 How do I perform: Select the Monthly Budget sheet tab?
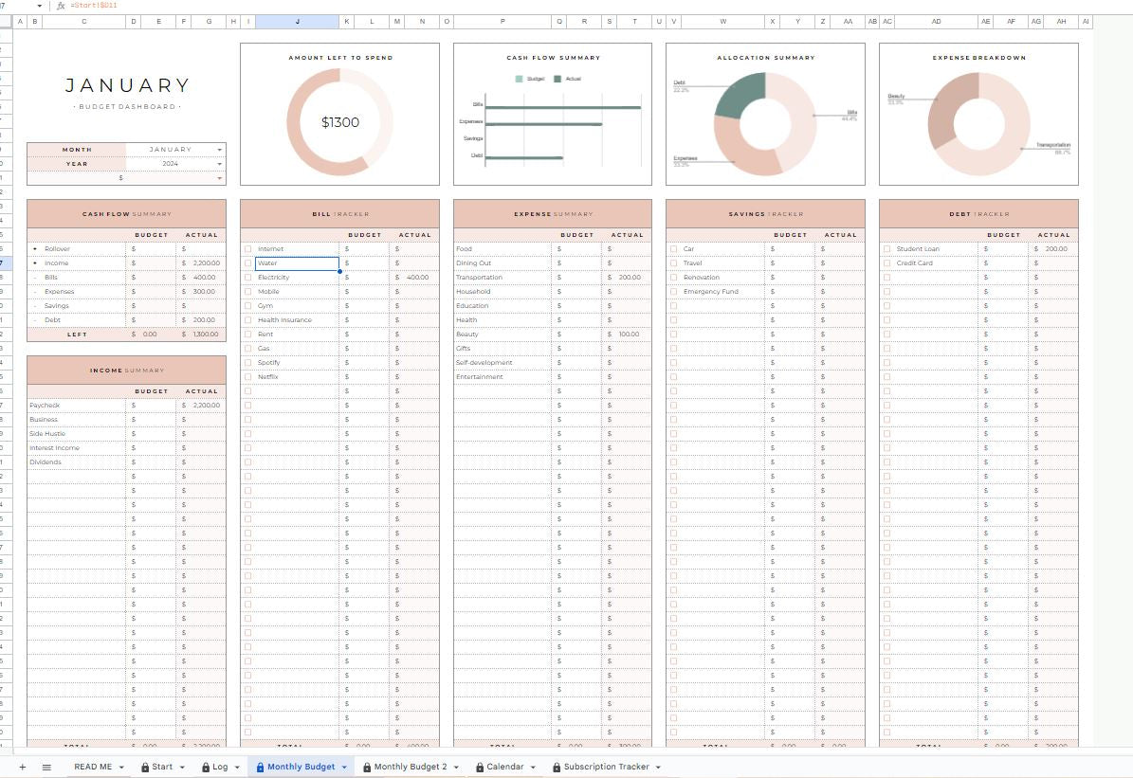point(301,768)
